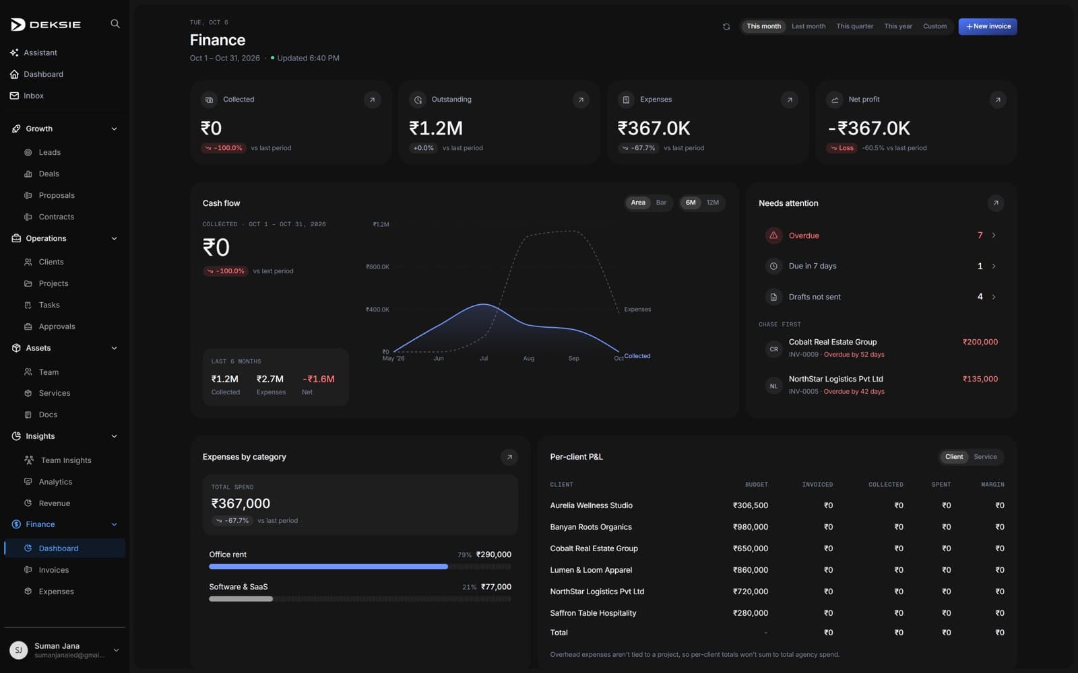This screenshot has width=1078, height=673.
Task: Collapse the Growth sidebar section
Action: click(114, 129)
